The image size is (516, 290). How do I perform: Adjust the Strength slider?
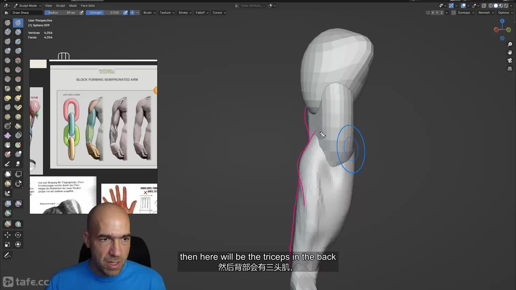click(104, 13)
